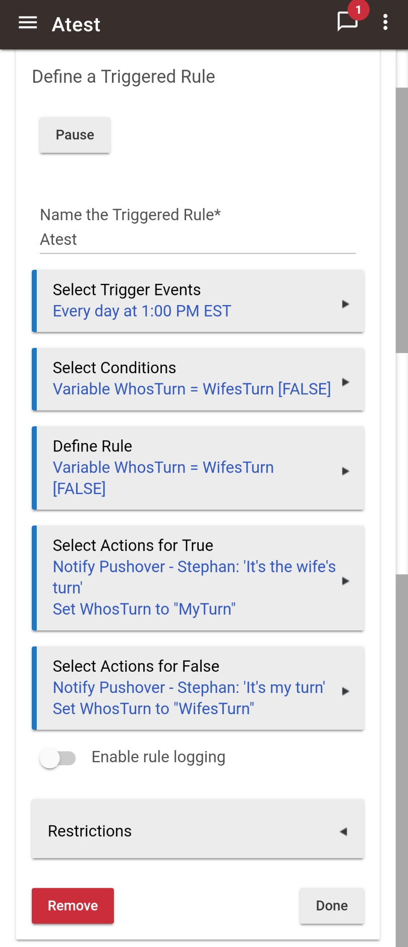Click the Done button
Image resolution: width=408 pixels, height=947 pixels.
pyautogui.click(x=332, y=906)
